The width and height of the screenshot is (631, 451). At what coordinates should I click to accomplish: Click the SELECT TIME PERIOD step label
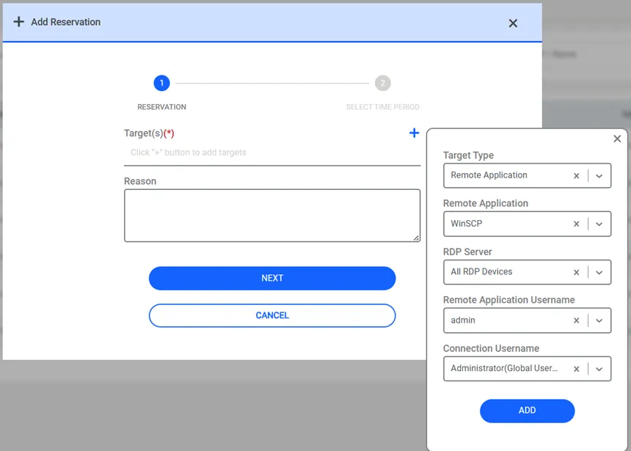click(383, 107)
